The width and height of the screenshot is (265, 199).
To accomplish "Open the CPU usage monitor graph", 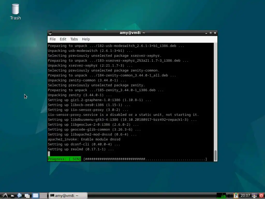I will tap(221, 196).
